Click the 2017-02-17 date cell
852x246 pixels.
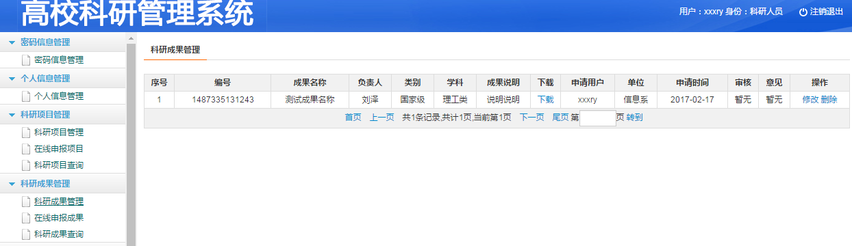692,100
